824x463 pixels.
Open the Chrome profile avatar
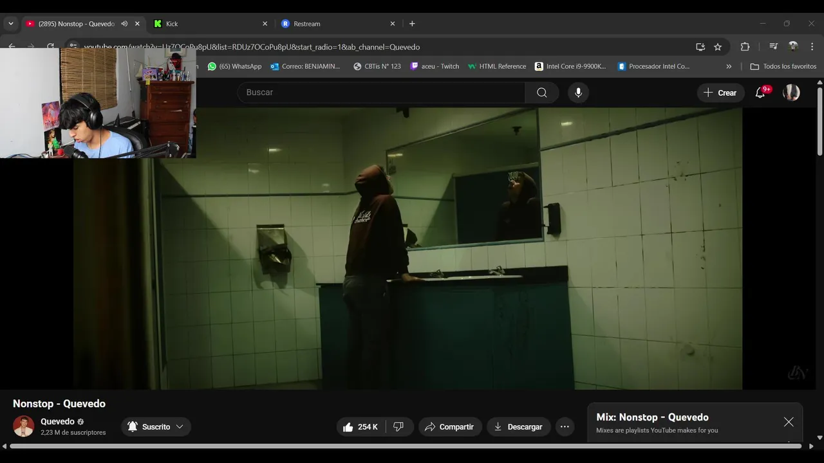tap(793, 46)
